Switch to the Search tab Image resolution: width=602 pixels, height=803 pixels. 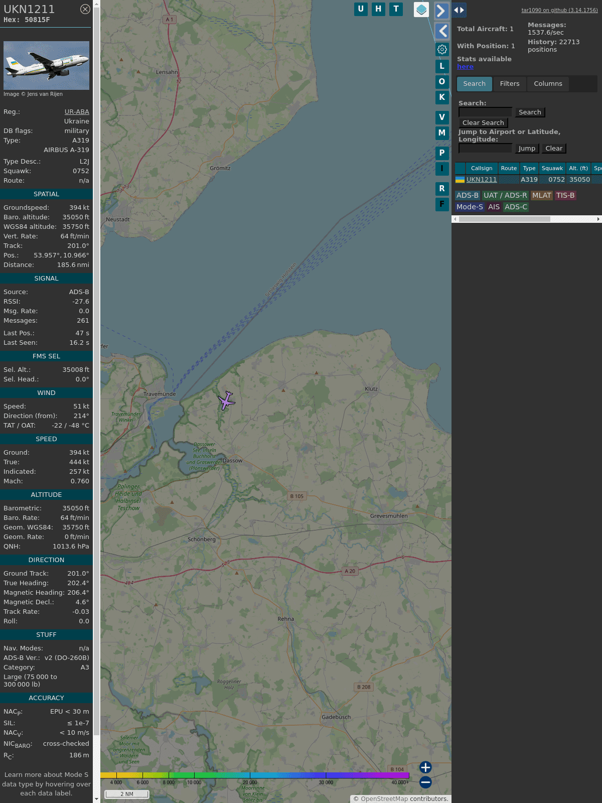click(475, 84)
